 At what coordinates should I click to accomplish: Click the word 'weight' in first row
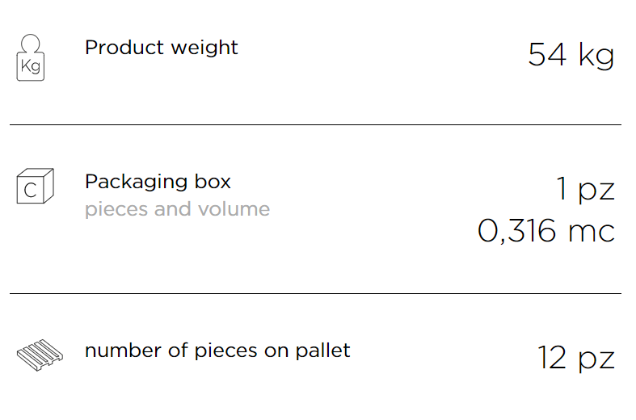tap(204, 48)
